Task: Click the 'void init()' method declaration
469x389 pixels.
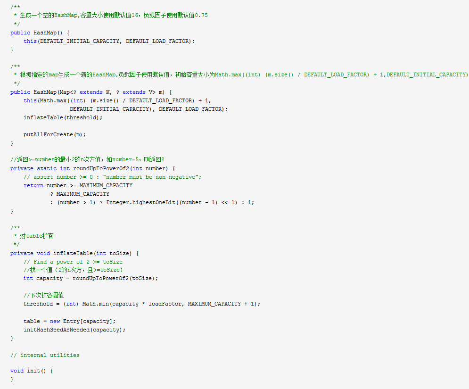Action: click(28, 371)
